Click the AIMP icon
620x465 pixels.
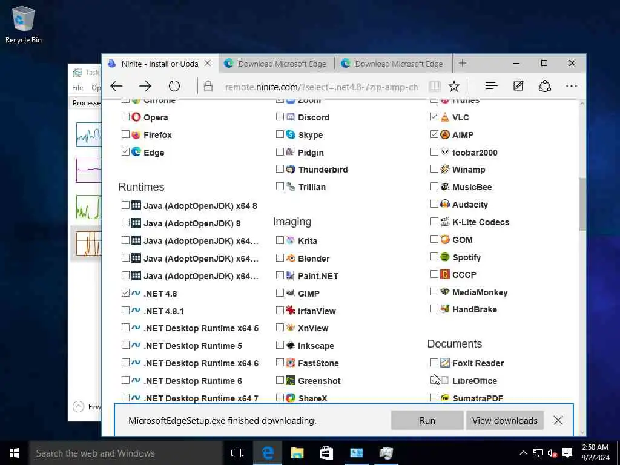coord(445,134)
